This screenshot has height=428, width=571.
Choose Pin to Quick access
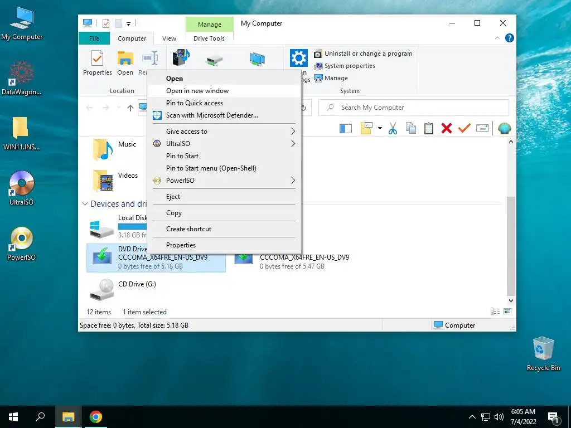[224, 103]
